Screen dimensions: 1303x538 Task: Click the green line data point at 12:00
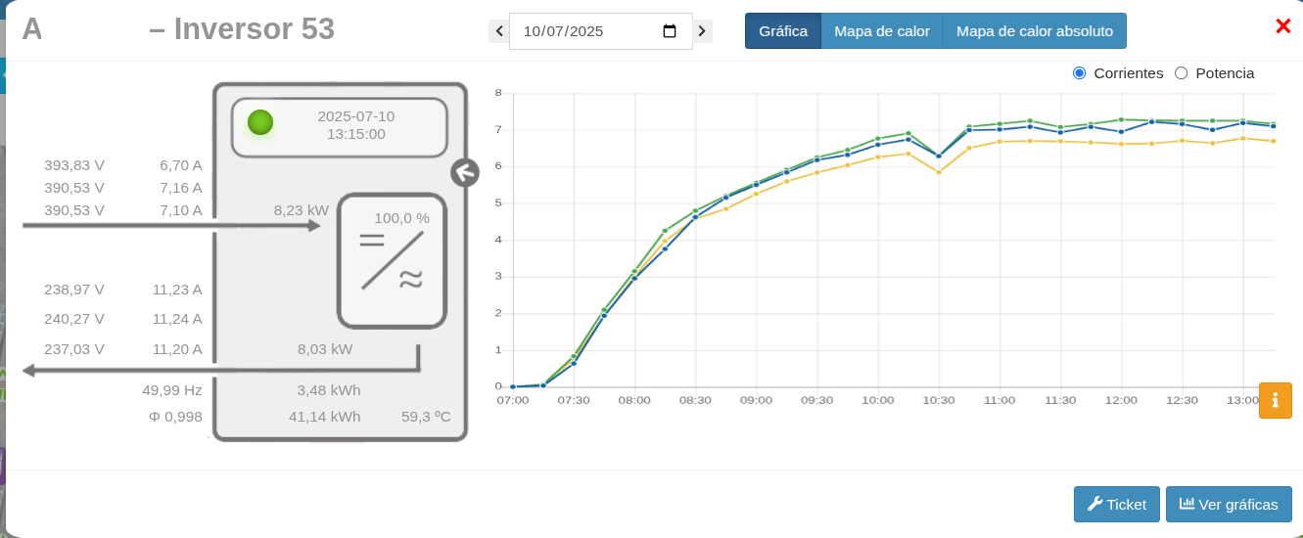pyautogui.click(x=1121, y=119)
